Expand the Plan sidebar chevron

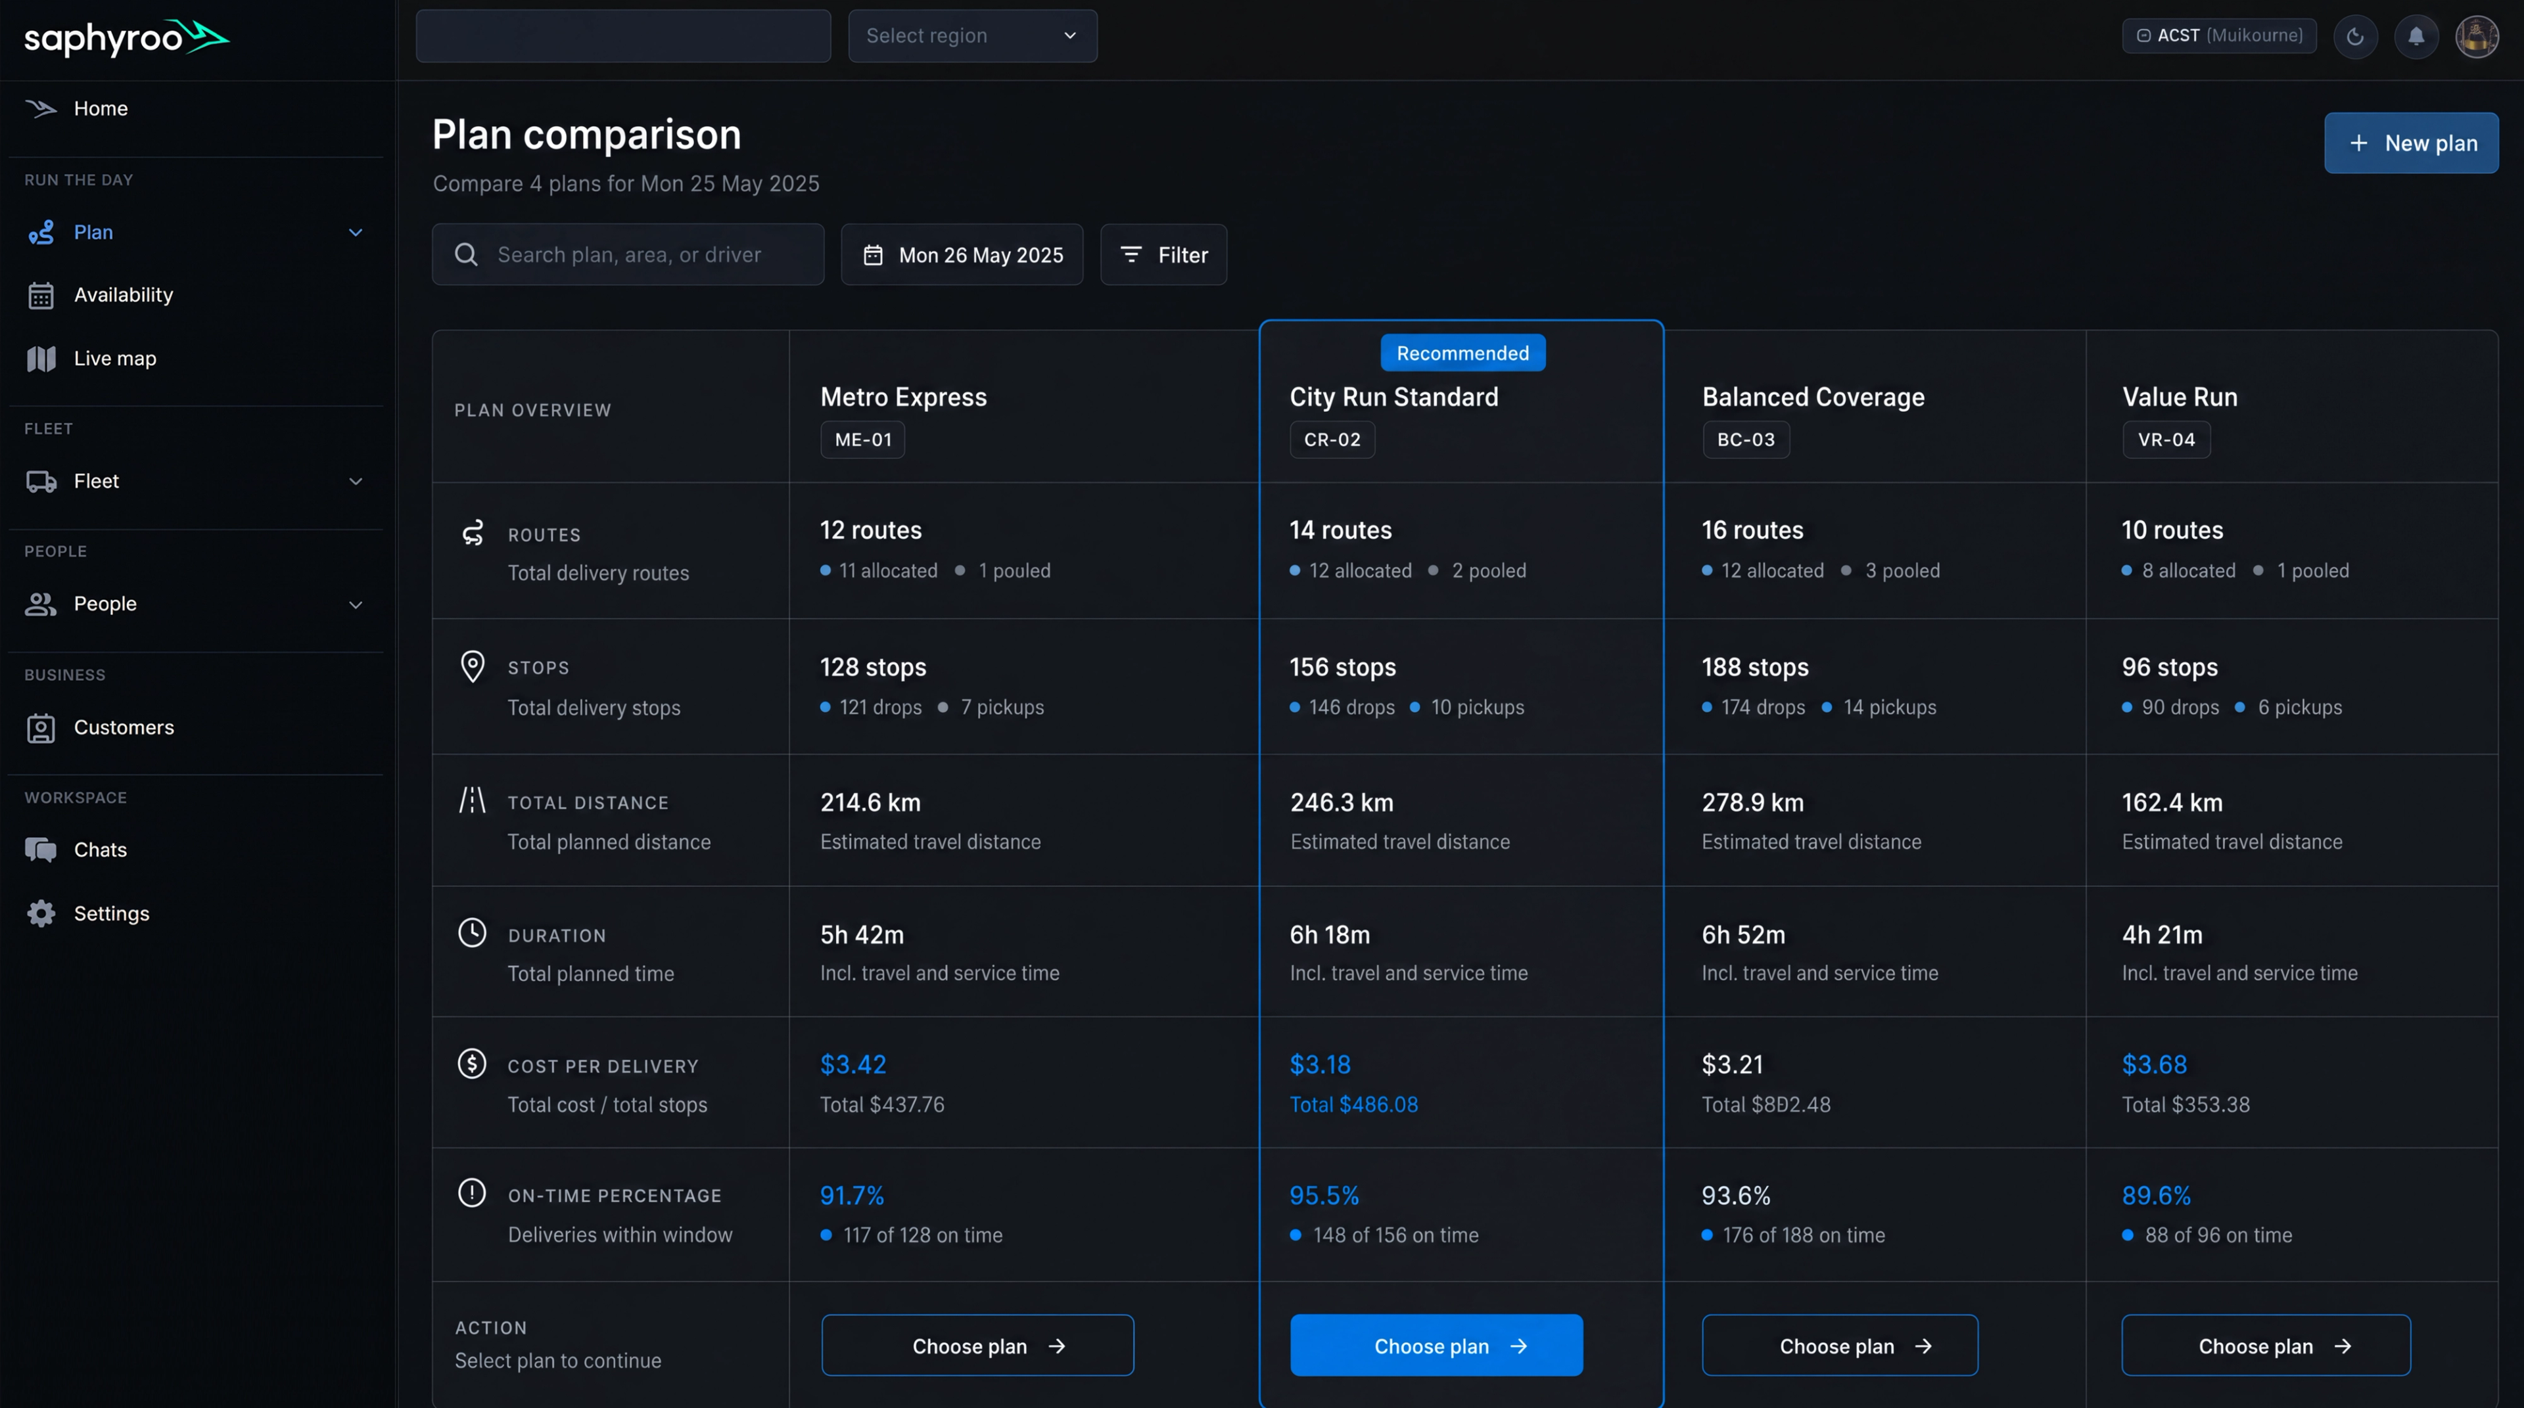[356, 232]
